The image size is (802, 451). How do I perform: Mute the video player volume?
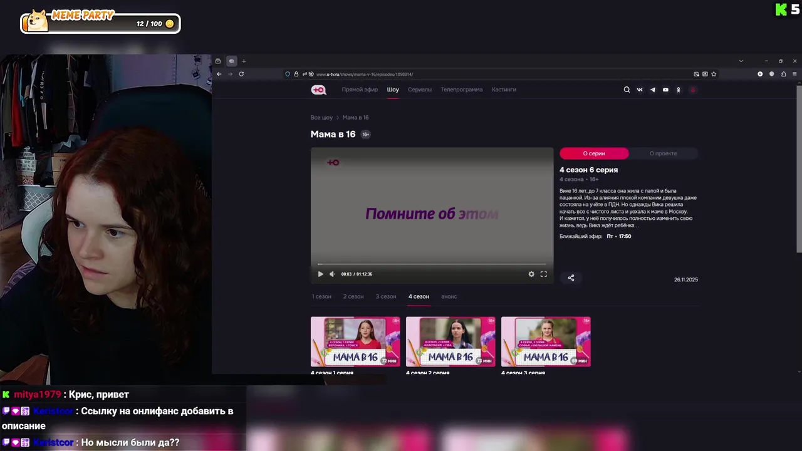click(332, 274)
